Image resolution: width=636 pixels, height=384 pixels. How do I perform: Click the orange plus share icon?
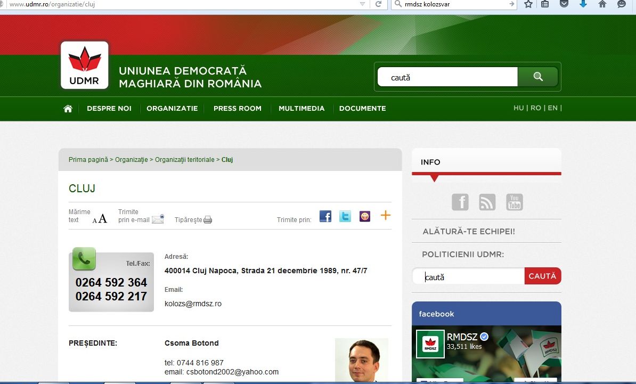tap(385, 215)
